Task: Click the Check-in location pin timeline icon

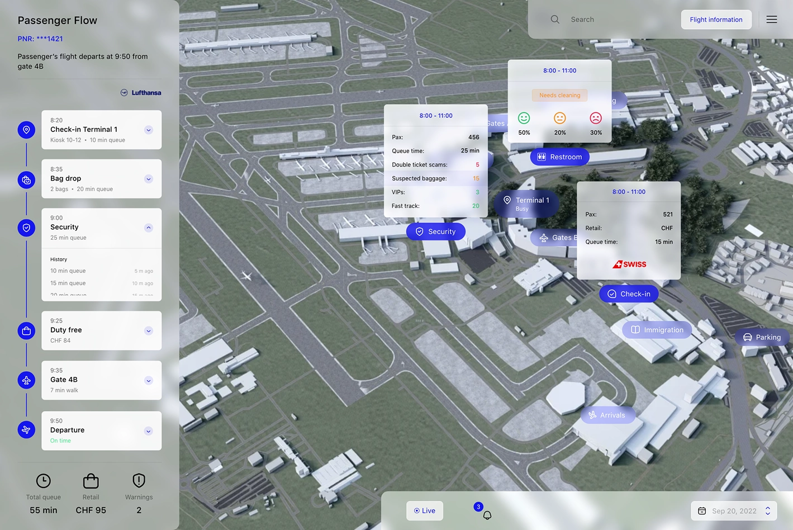Action: 26,130
